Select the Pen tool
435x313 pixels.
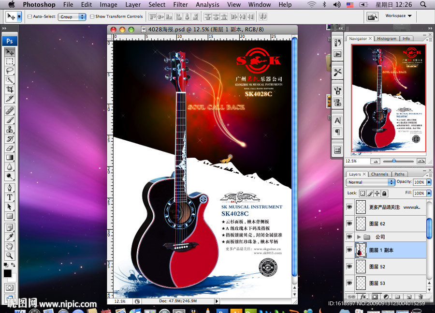(x=10, y=188)
